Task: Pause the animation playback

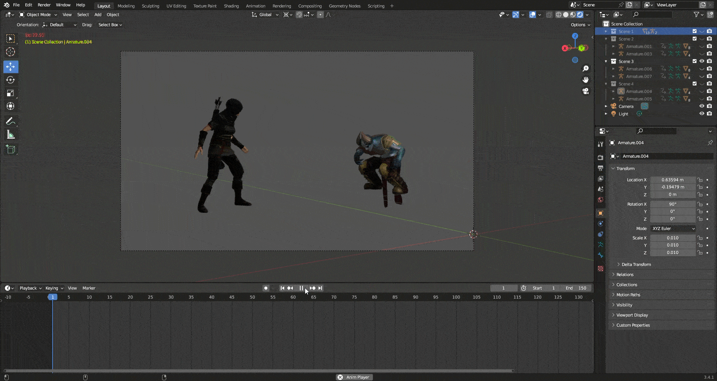Action: [301, 288]
